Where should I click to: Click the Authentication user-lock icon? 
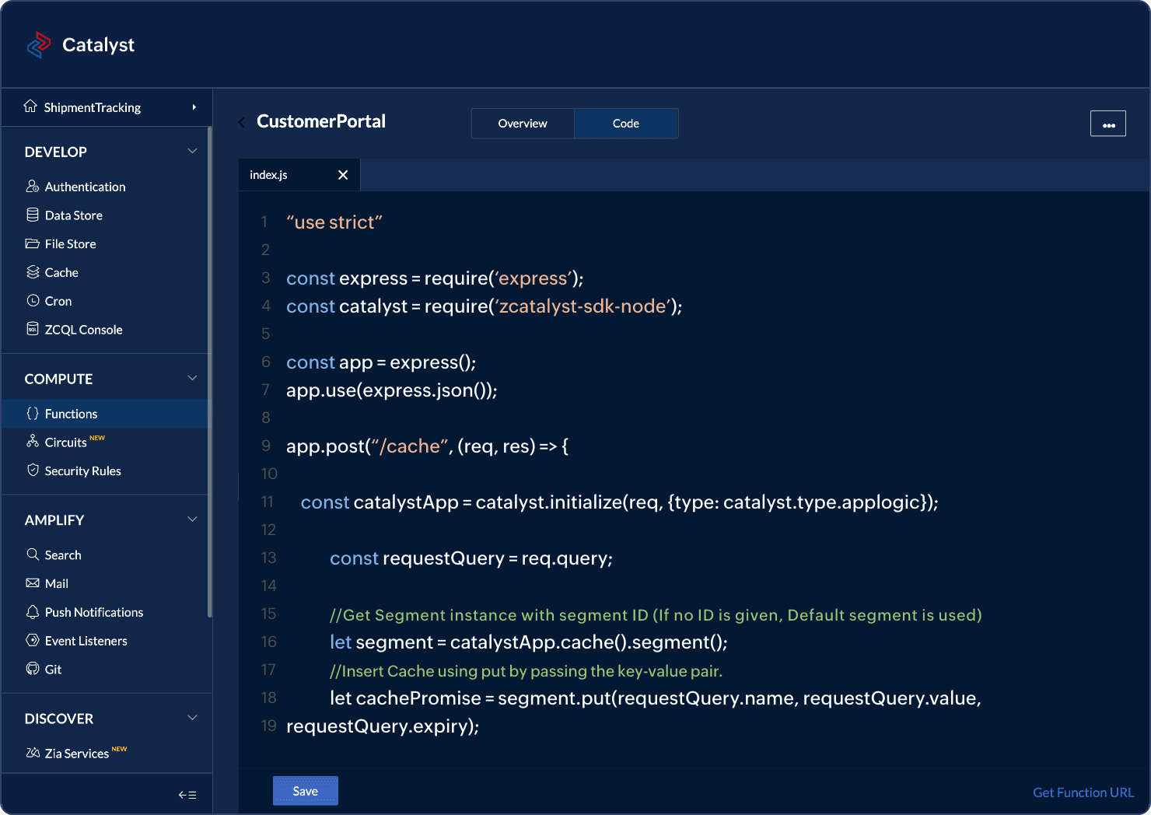[x=33, y=186]
